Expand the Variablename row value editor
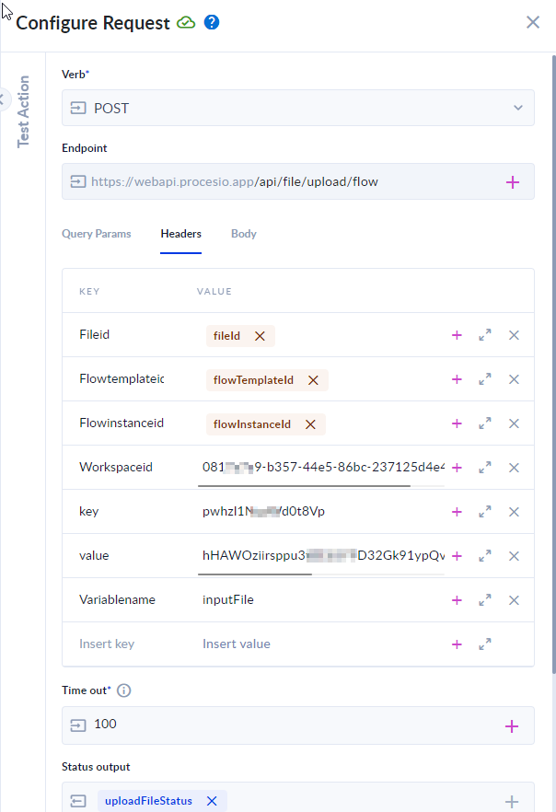 click(485, 599)
